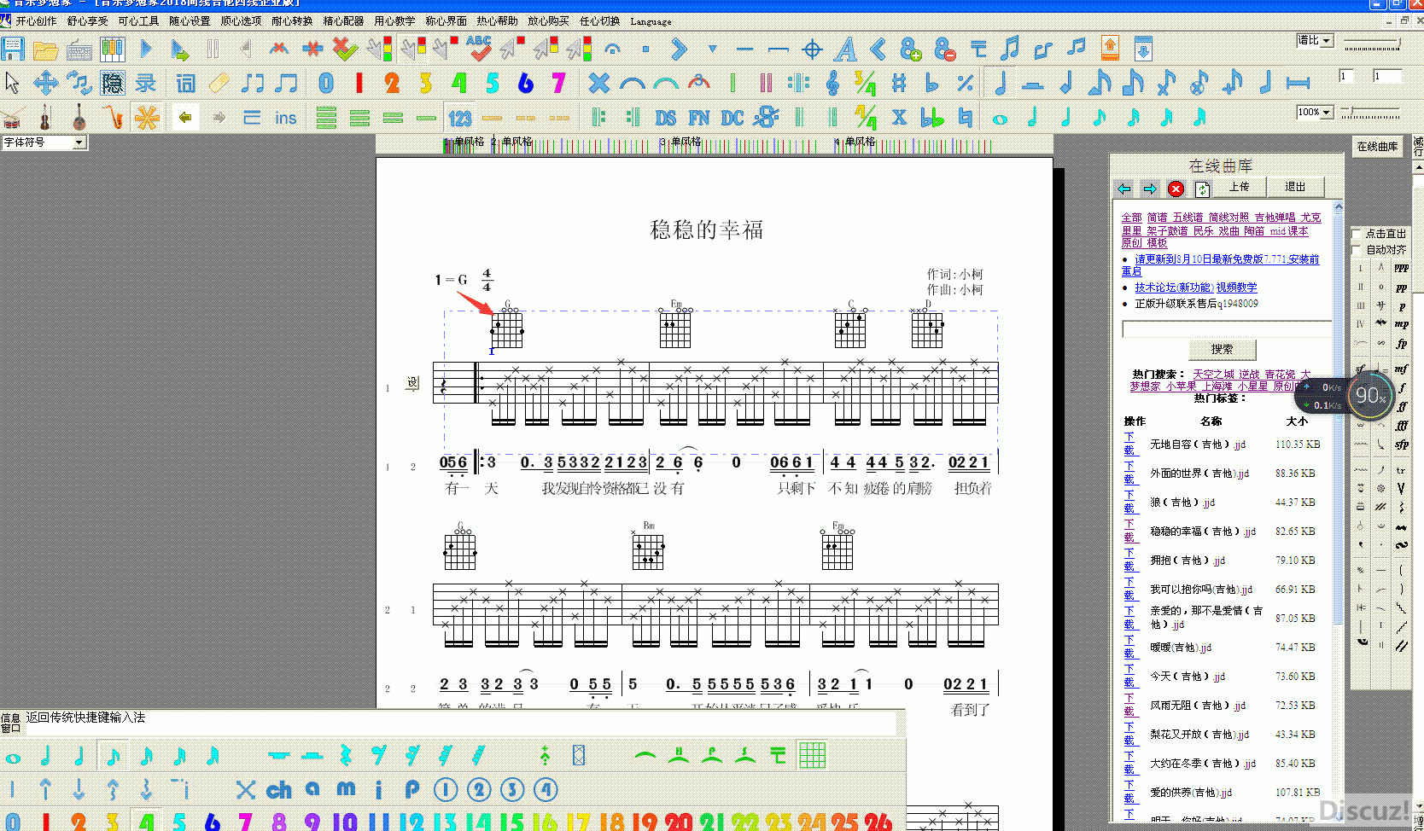Viewport: 1424px width, 831px height.
Task: Select the ppp dynamic marking
Action: pos(1401,268)
